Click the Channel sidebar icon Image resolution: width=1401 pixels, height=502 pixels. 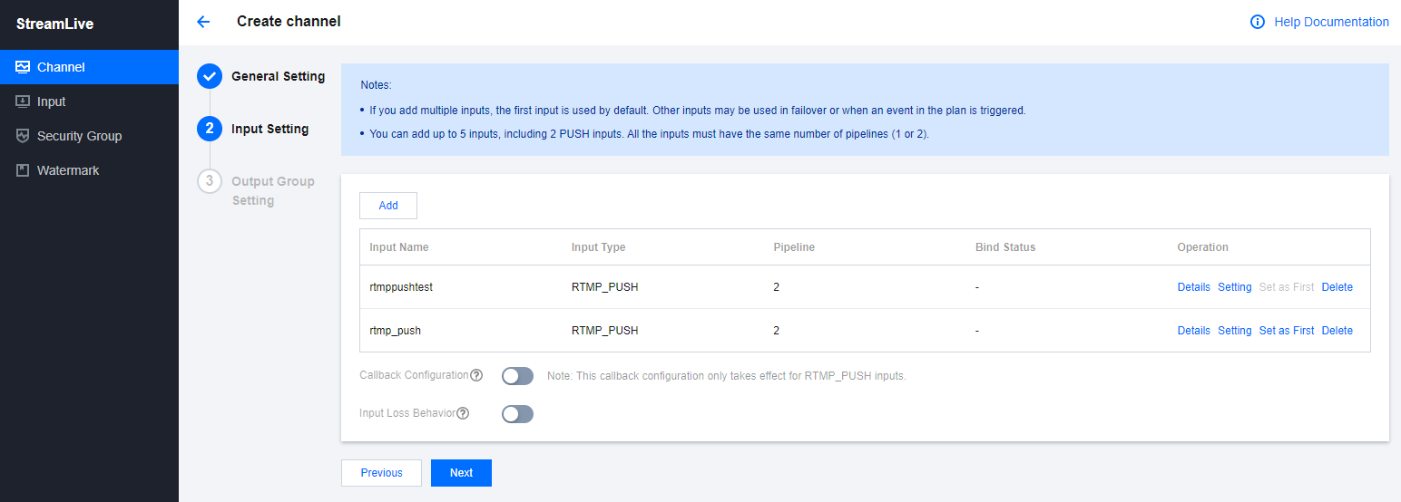click(x=23, y=67)
